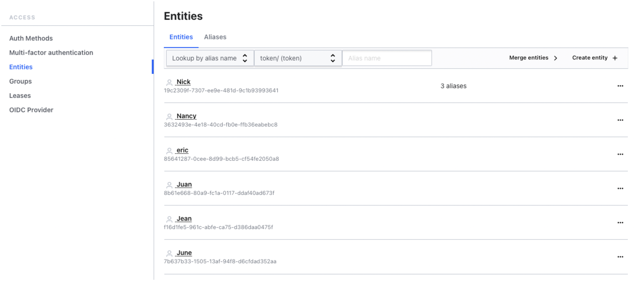This screenshot has height=281, width=638.
Task: Go to Auth Methods in sidebar
Action: pos(31,38)
